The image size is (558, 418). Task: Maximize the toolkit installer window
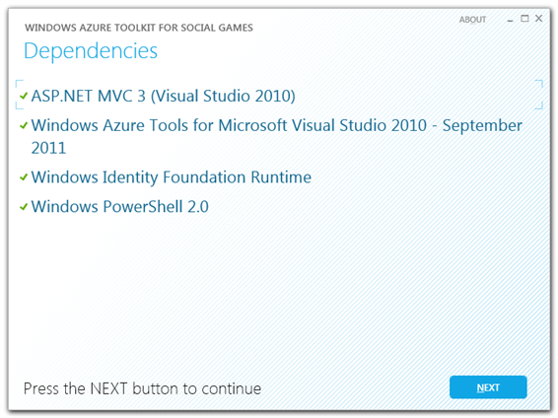524,19
